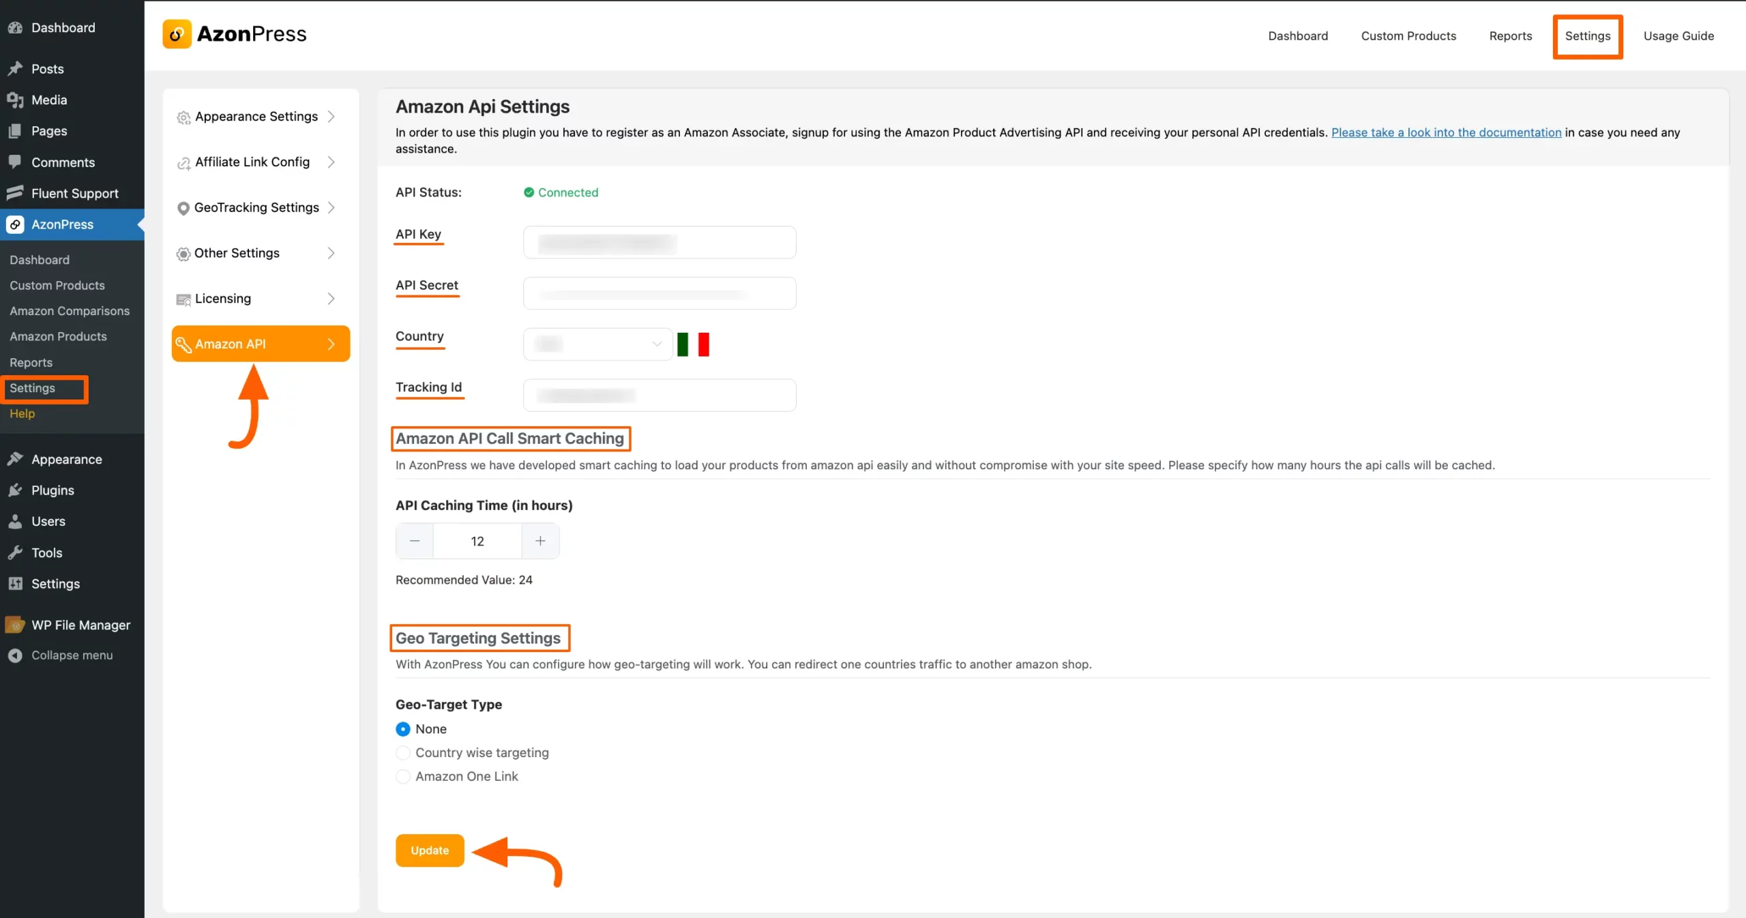The width and height of the screenshot is (1746, 918).
Task: Click the Appearance brush icon
Action: (x=15, y=459)
